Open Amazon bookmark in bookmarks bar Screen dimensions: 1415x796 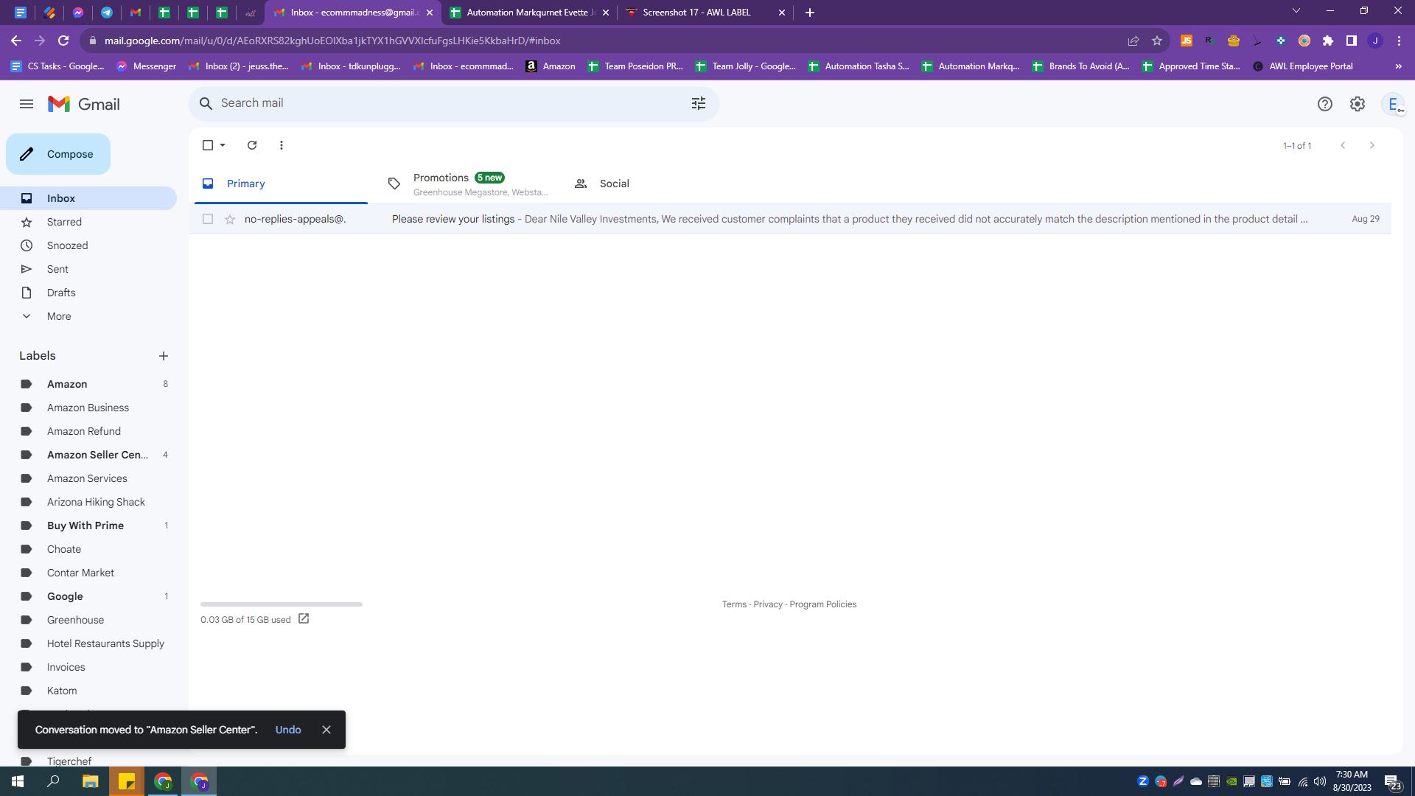pyautogui.click(x=551, y=66)
